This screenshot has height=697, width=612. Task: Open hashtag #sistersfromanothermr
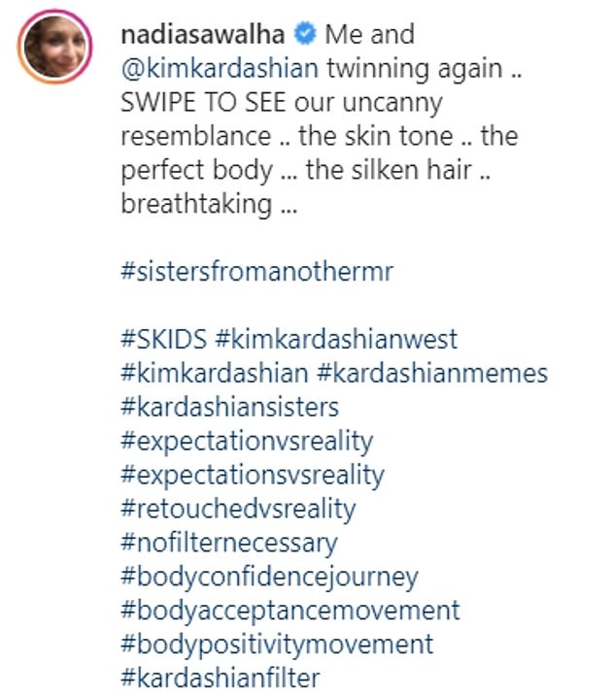coord(257,272)
